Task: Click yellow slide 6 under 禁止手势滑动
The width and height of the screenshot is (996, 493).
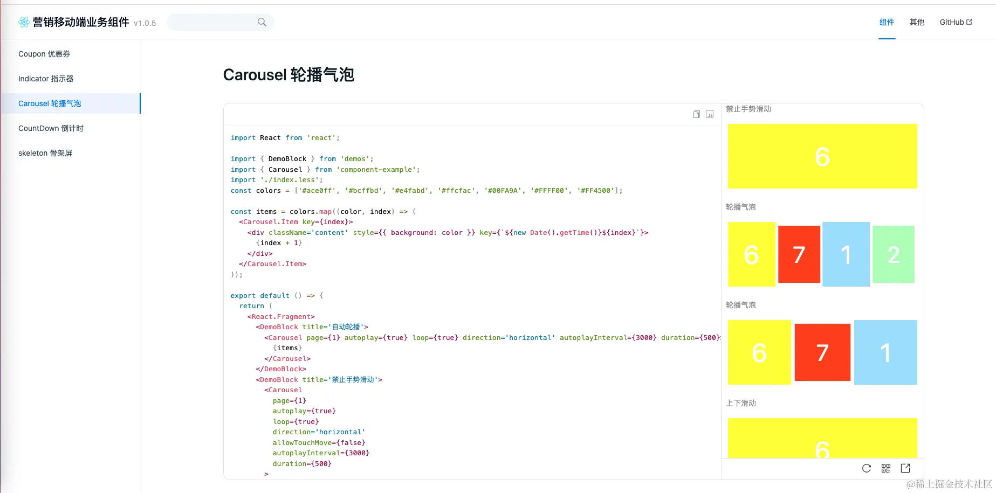Action: 822,156
